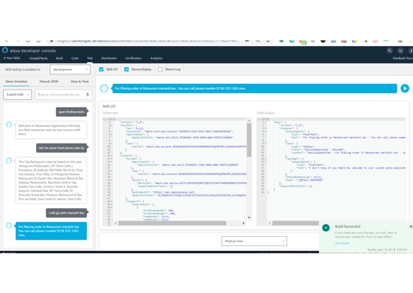
Task: Click the JSON Input scroll down arrow
Action: pyautogui.click(x=249, y=218)
